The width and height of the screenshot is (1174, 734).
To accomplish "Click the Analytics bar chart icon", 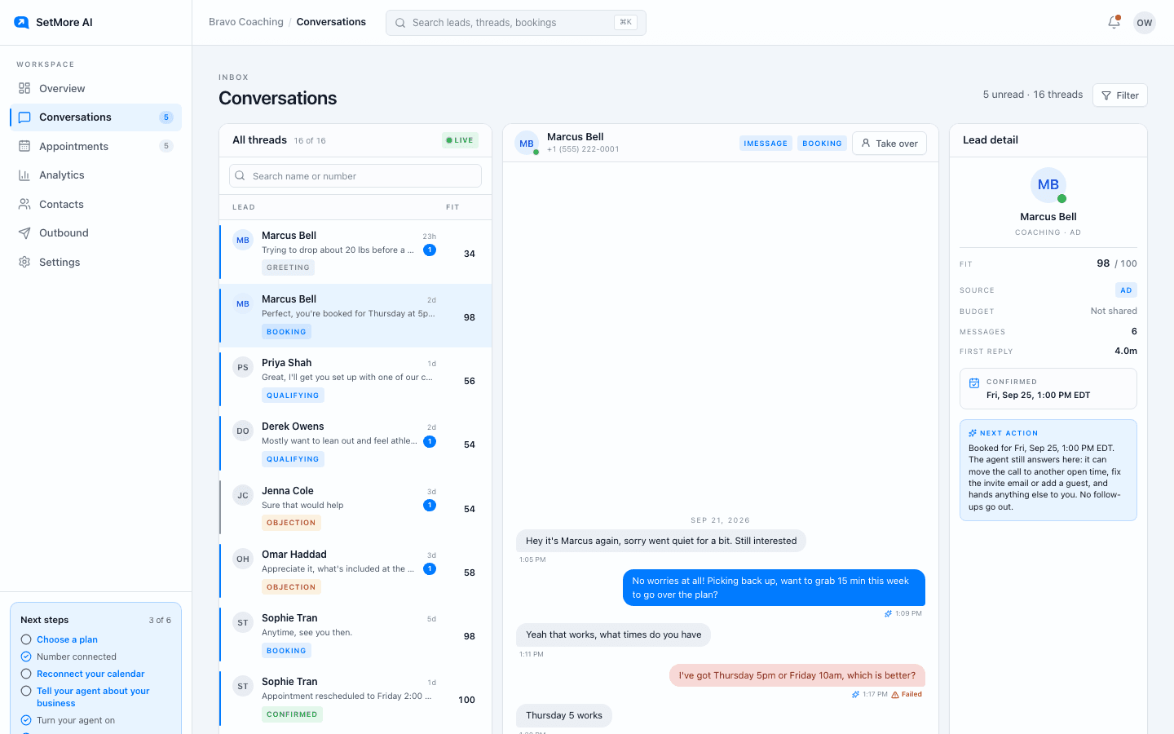I will (x=24, y=175).
